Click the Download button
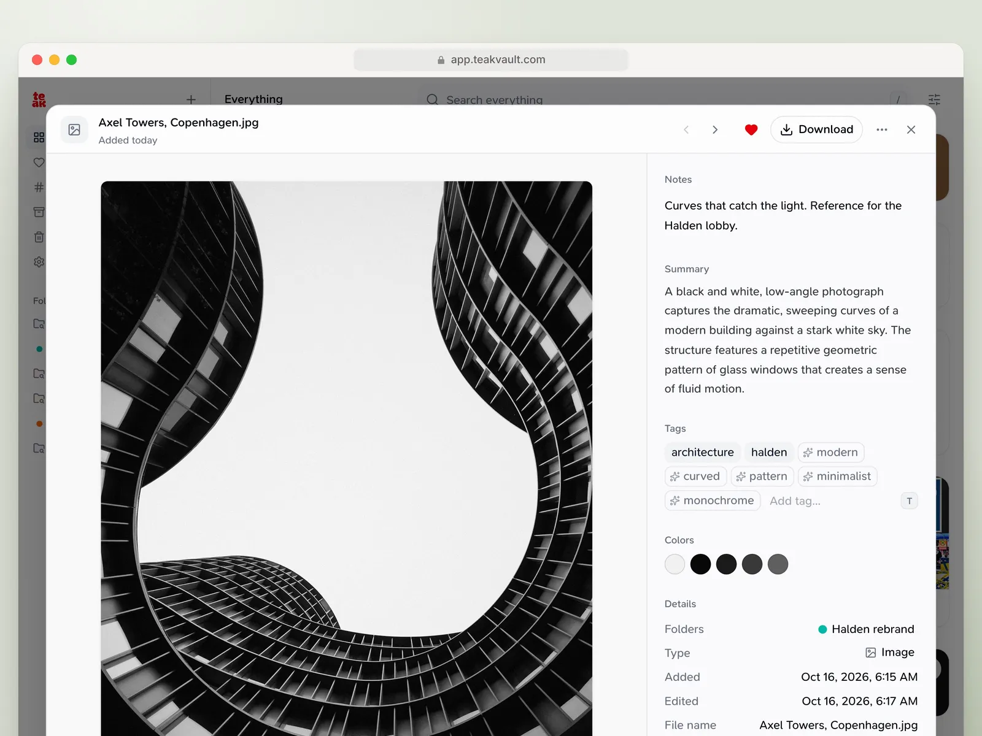This screenshot has width=982, height=736. click(816, 129)
